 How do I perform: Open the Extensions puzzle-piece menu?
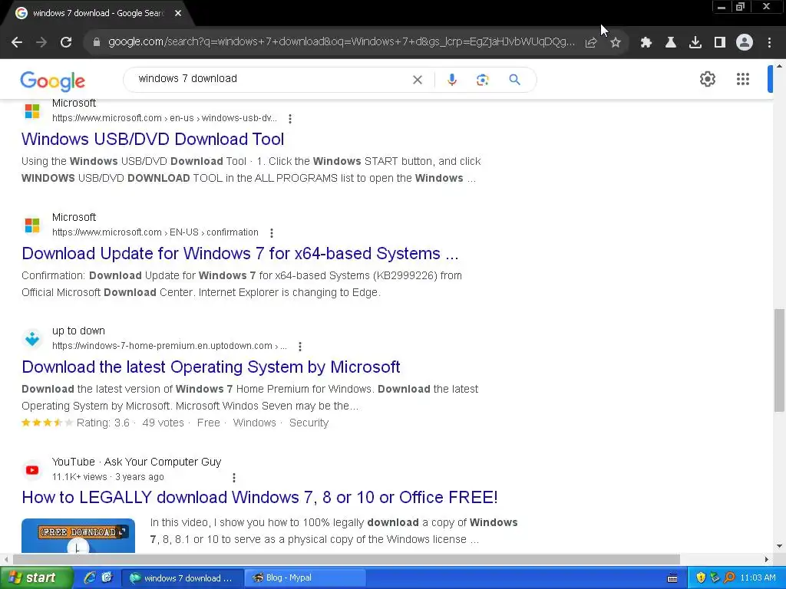[646, 43]
